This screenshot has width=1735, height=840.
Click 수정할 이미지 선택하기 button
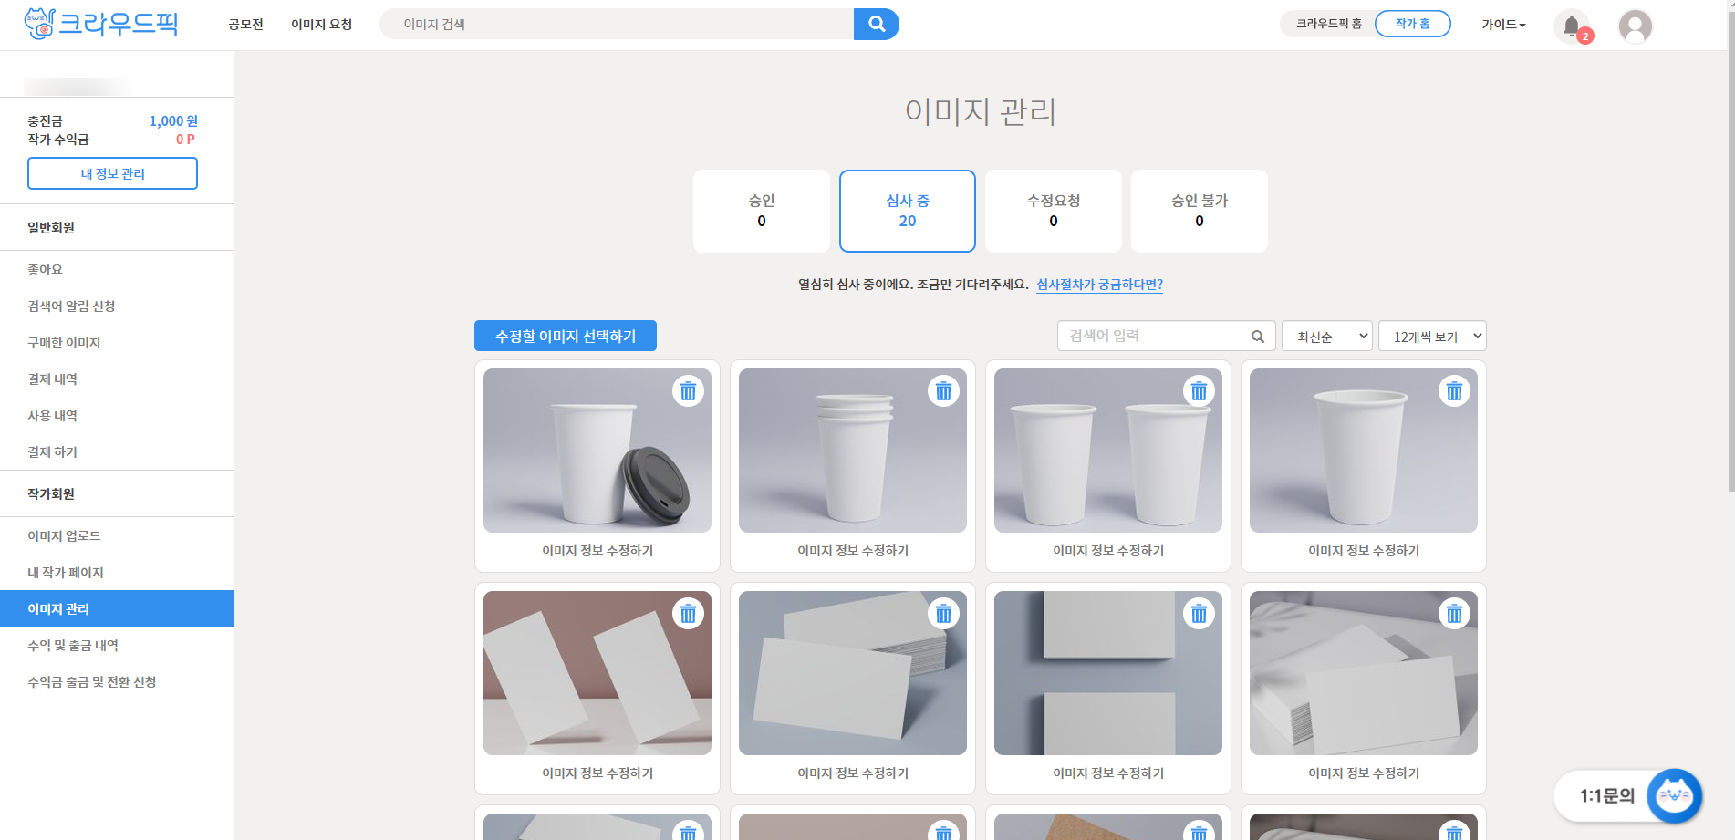[x=566, y=336]
